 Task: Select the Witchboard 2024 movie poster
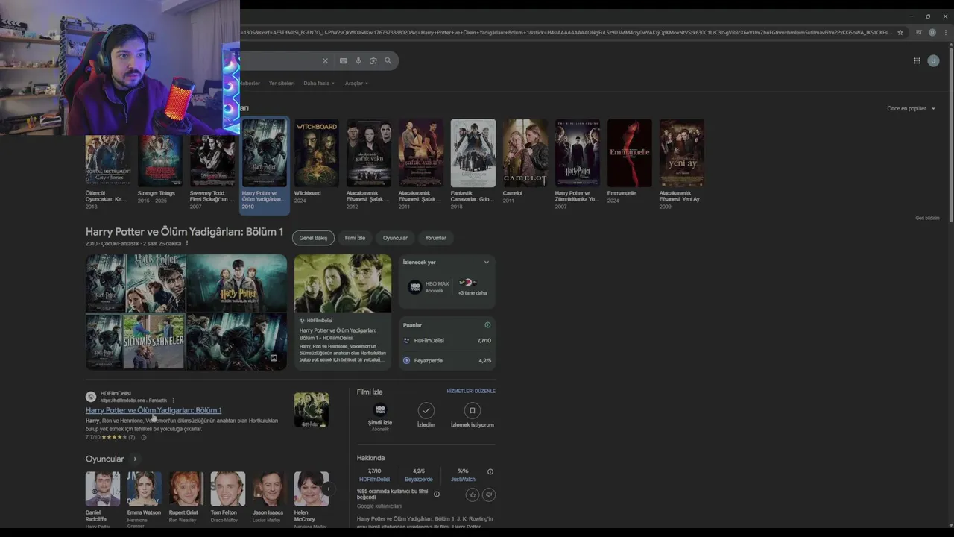[317, 153]
